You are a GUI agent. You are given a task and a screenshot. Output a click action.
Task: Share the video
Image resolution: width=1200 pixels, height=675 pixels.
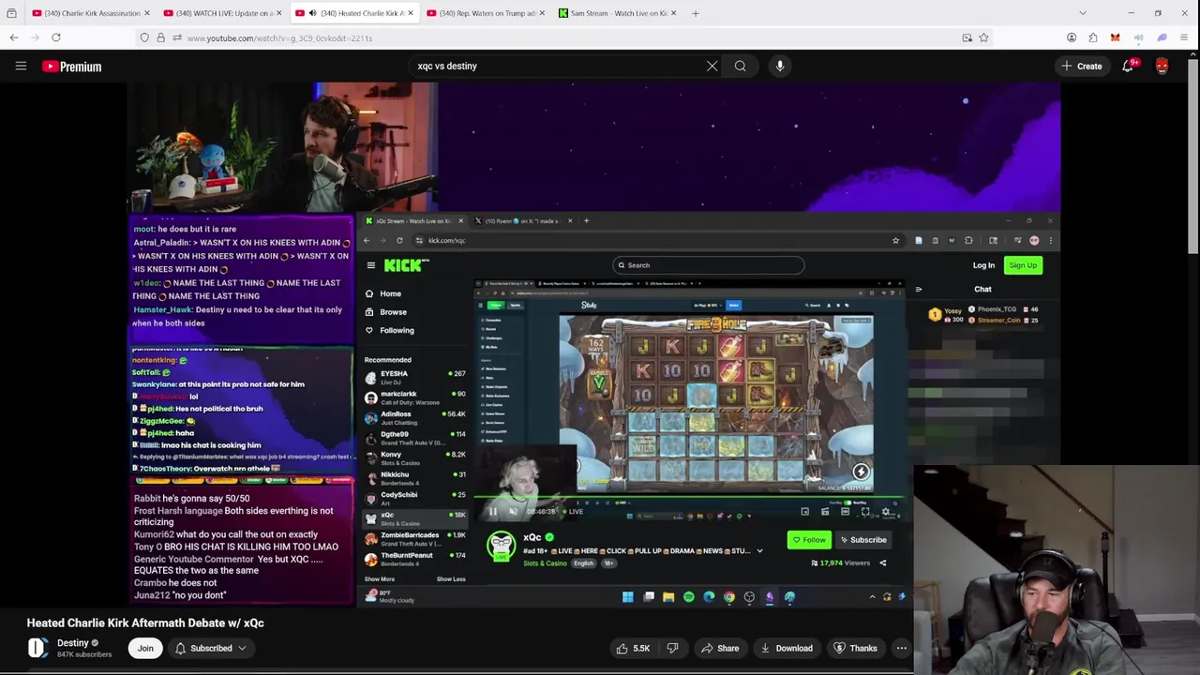click(719, 648)
